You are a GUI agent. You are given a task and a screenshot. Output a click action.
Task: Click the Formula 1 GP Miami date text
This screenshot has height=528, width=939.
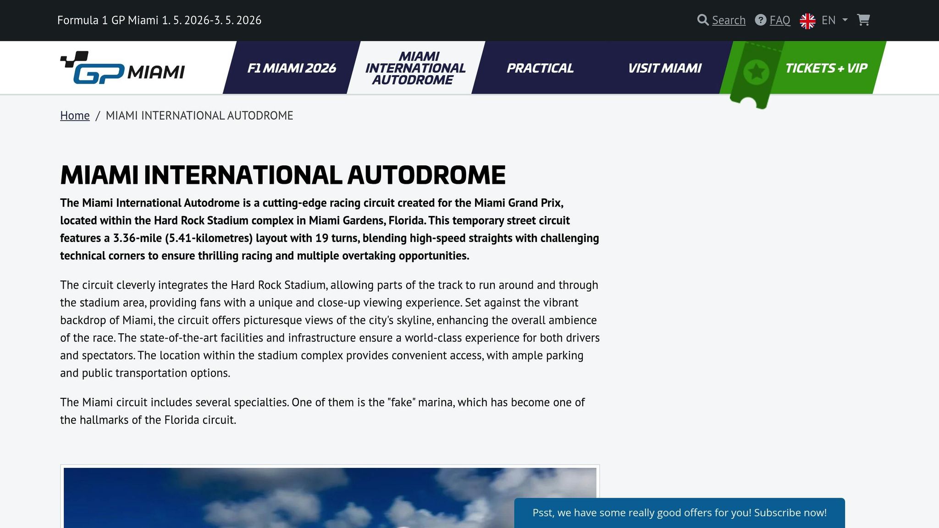(x=159, y=20)
